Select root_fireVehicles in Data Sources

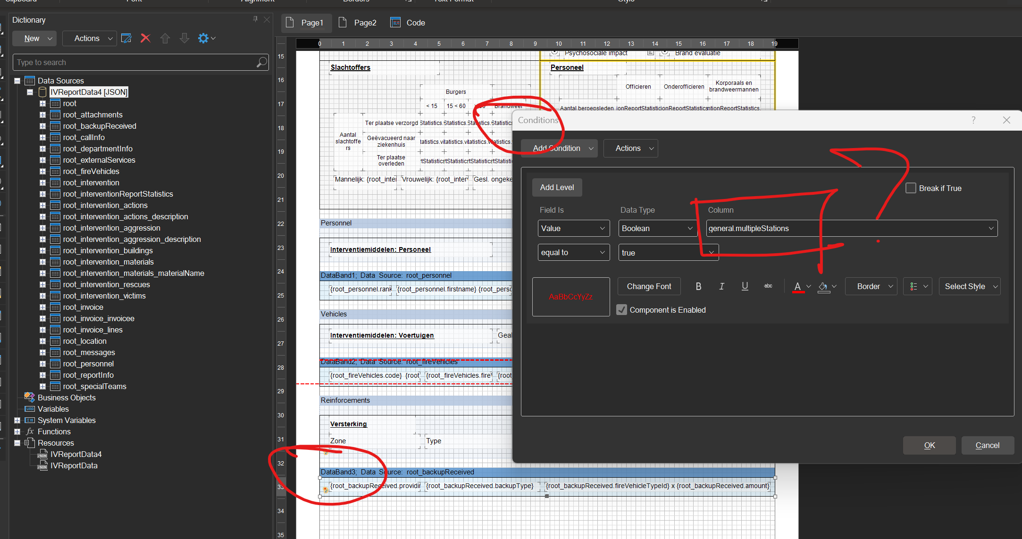[91, 171]
